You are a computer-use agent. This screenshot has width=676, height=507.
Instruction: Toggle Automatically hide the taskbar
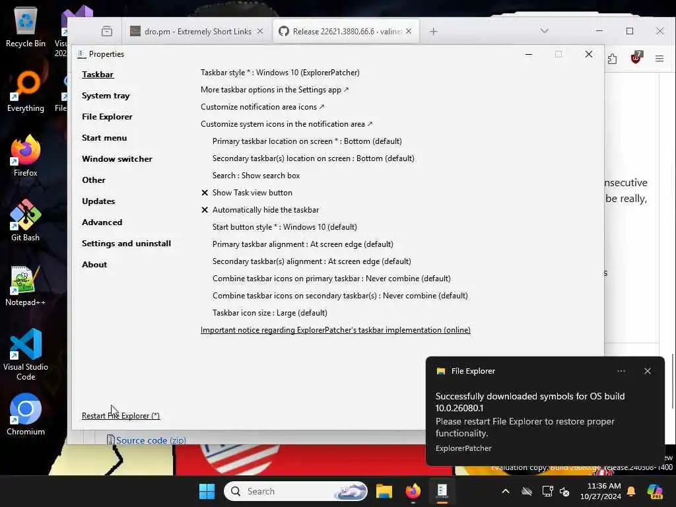260,210
